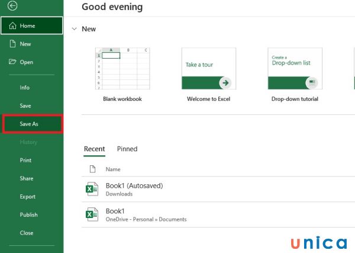The height and width of the screenshot is (253, 355).
Task: Click the Excel file icon beside Book1 (Autosaved)
Action: [x=92, y=189]
